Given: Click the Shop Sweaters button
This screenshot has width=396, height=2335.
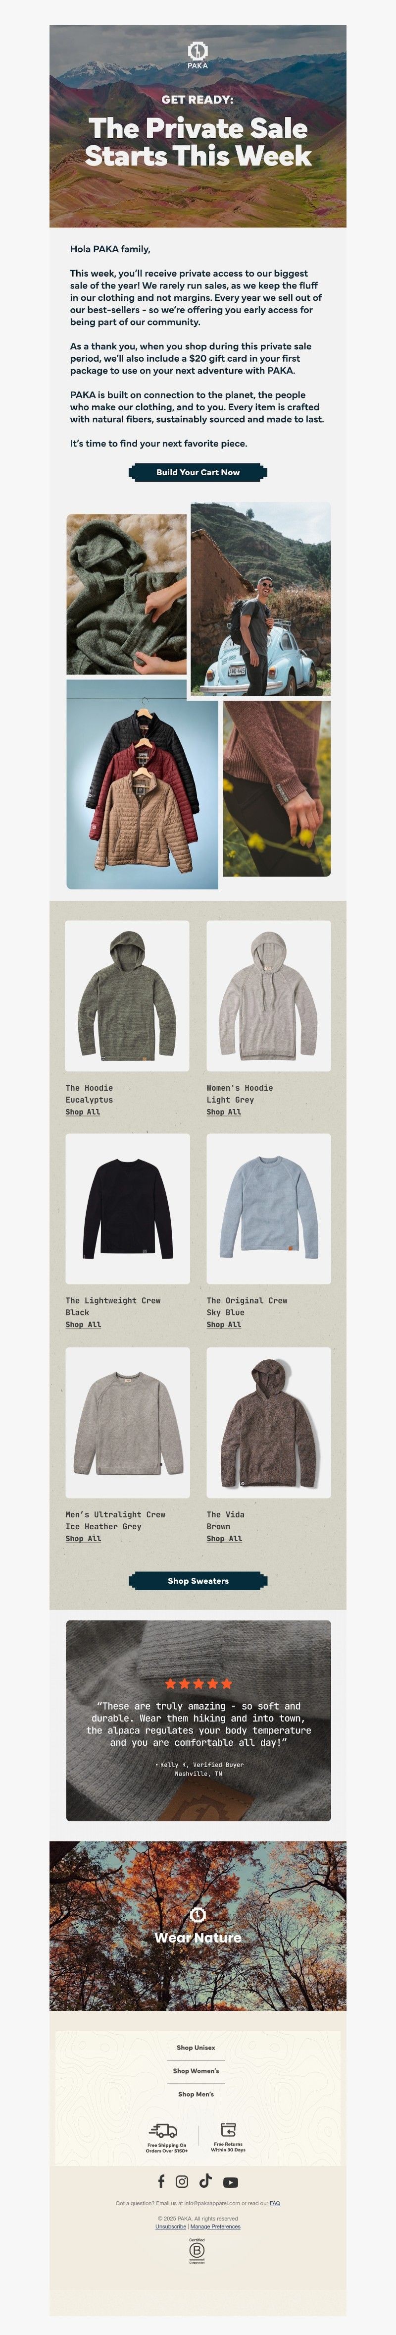Looking at the screenshot, I should 198,1581.
